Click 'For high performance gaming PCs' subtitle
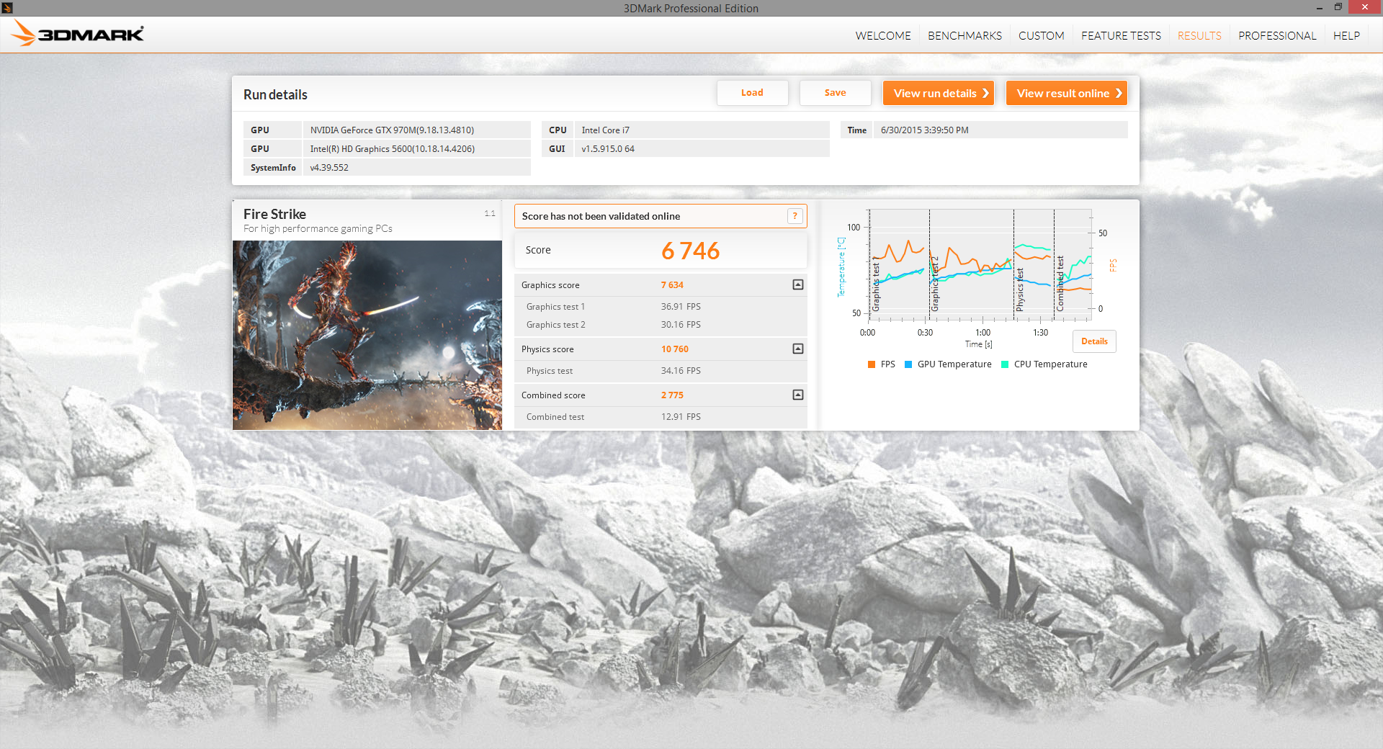This screenshot has width=1383, height=749. point(318,229)
